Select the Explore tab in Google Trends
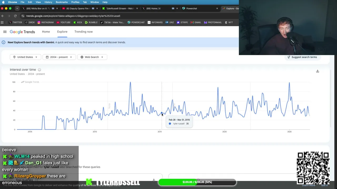 62,32
